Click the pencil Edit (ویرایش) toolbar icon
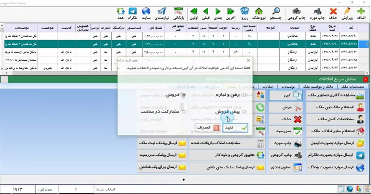This screenshot has height=194, width=371. [x=347, y=13]
